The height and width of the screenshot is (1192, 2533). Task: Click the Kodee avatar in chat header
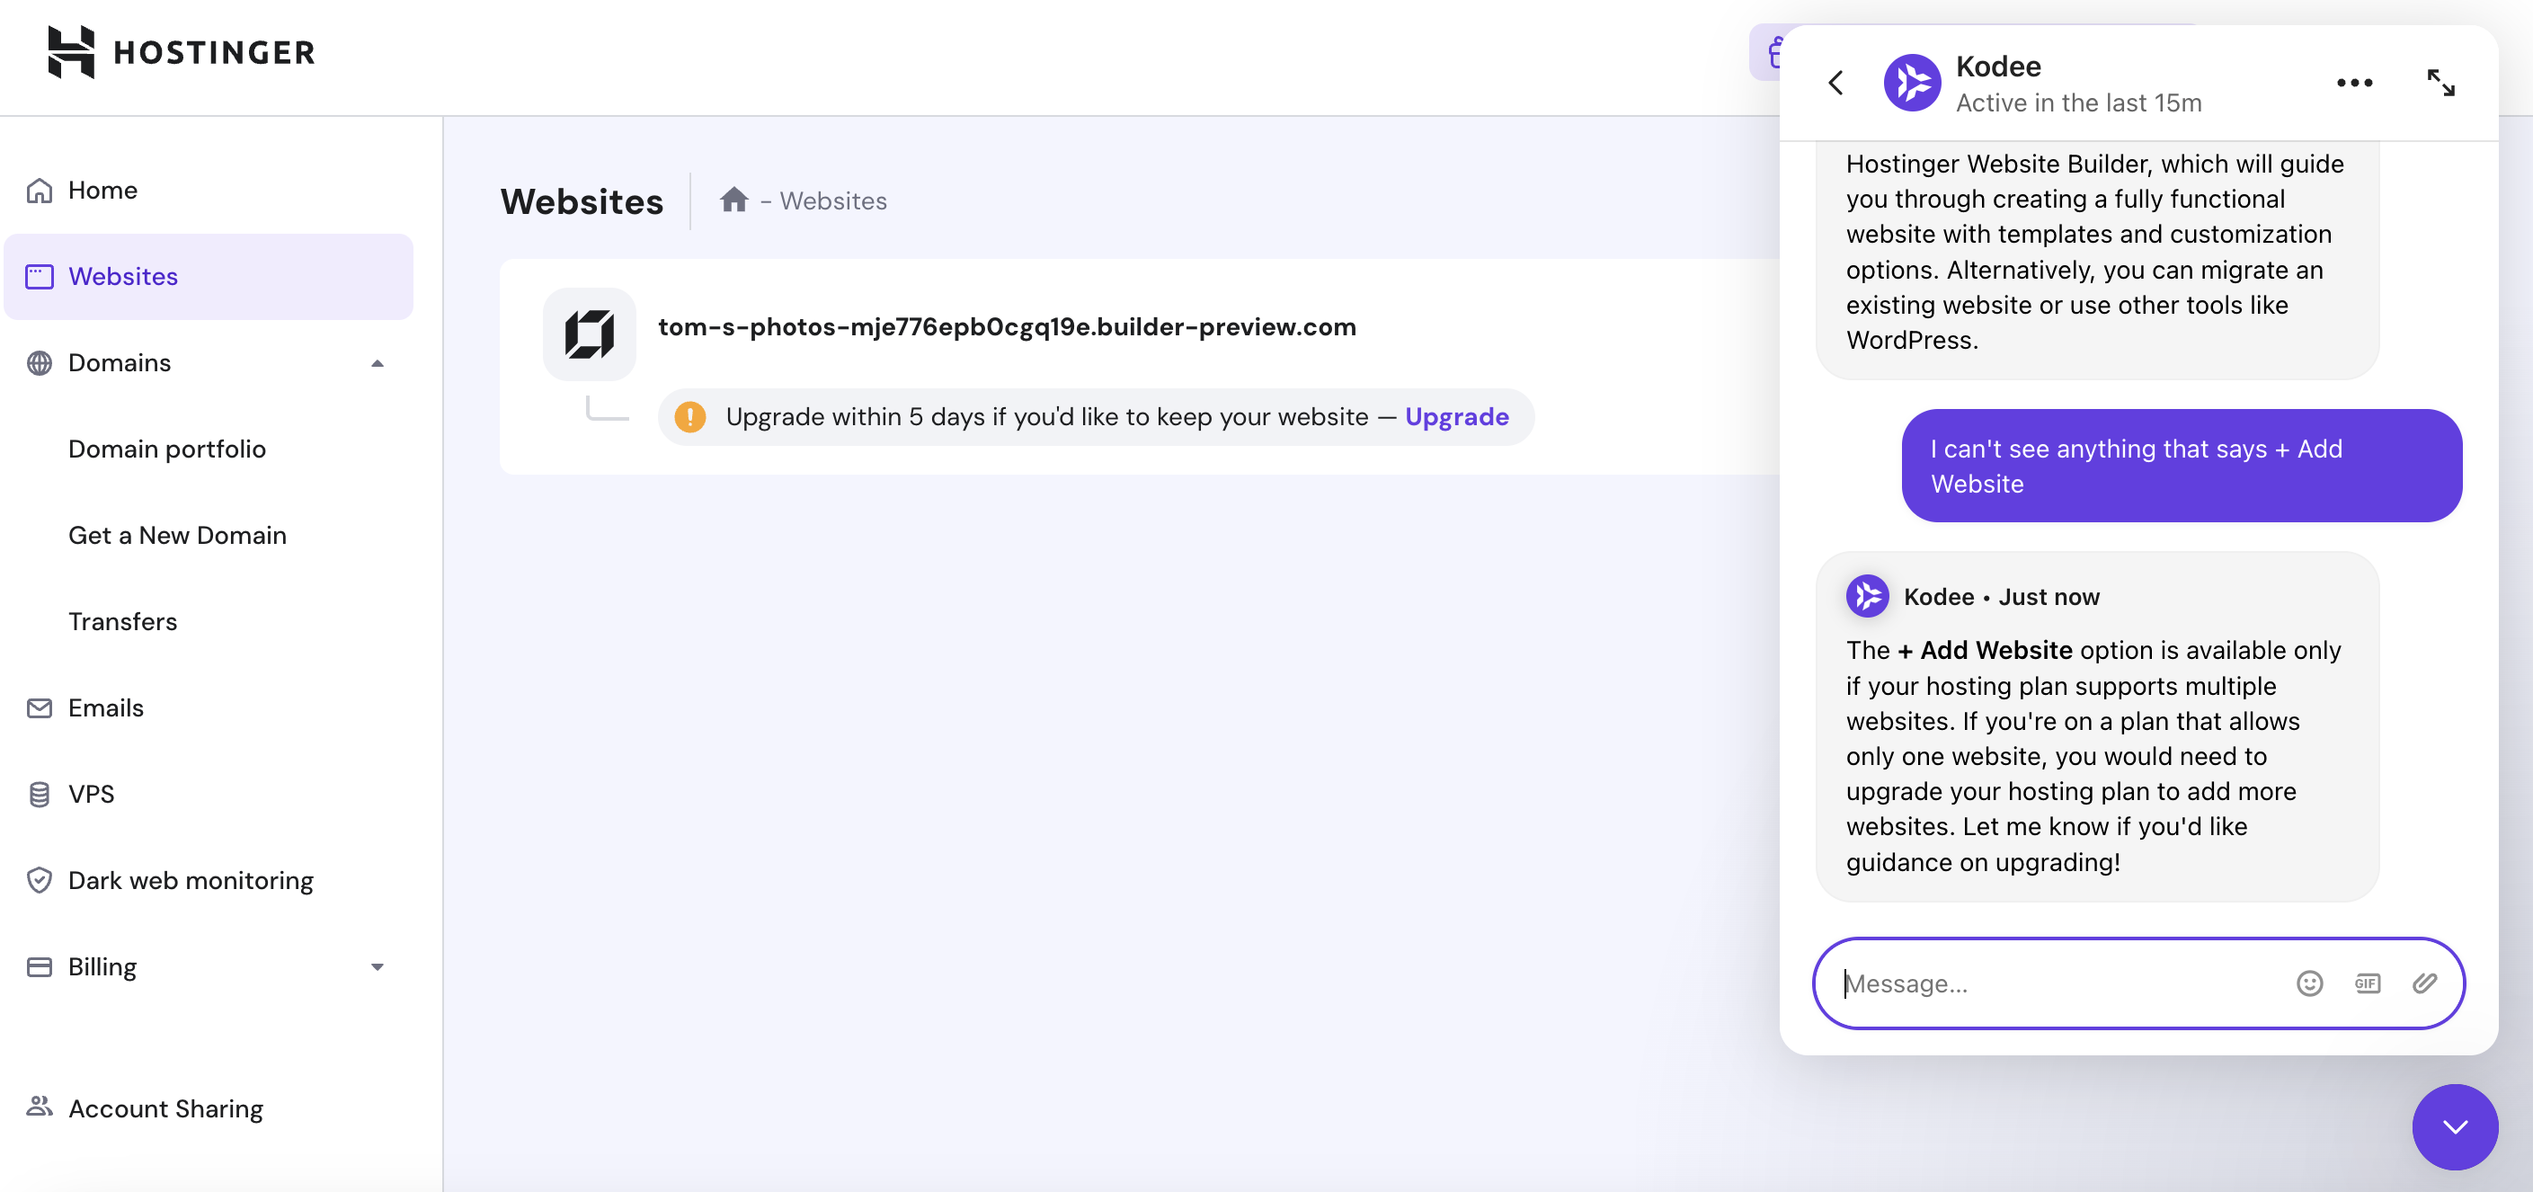tap(1912, 83)
